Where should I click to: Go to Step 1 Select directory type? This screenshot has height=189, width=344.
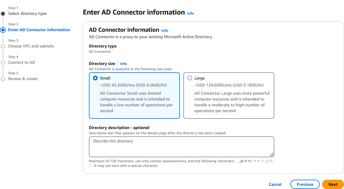click(27, 14)
